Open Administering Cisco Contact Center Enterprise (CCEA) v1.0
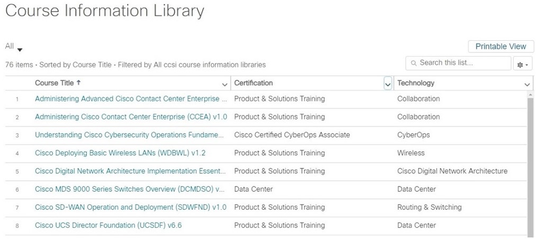This screenshot has width=536, height=239. [x=131, y=117]
